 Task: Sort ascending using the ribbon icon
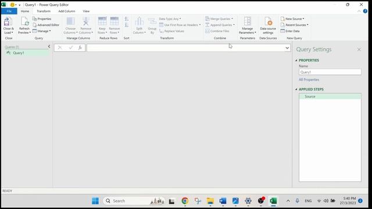click(x=127, y=19)
